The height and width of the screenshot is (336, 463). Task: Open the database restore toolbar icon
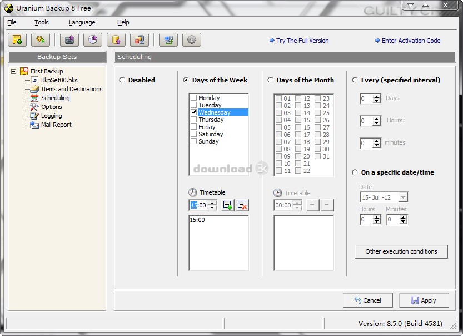(116, 40)
